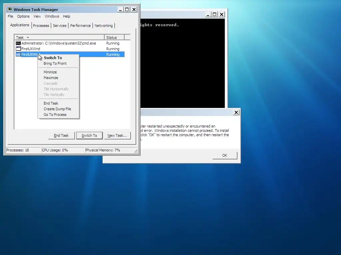Screen dimensions: 341x255
Task: Select the Administrator cmd.exe task row
Action: click(x=70, y=43)
